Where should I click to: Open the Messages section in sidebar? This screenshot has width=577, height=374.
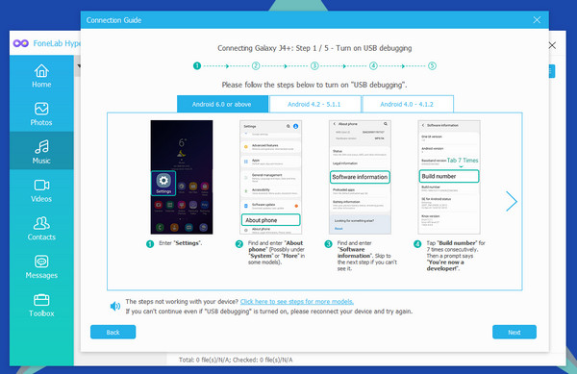tap(41, 266)
